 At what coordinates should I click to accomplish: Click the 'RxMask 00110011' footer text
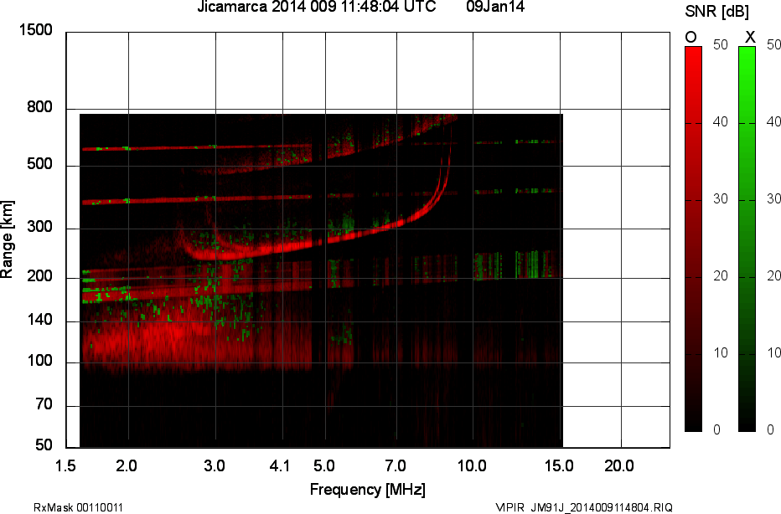pyautogui.click(x=78, y=507)
